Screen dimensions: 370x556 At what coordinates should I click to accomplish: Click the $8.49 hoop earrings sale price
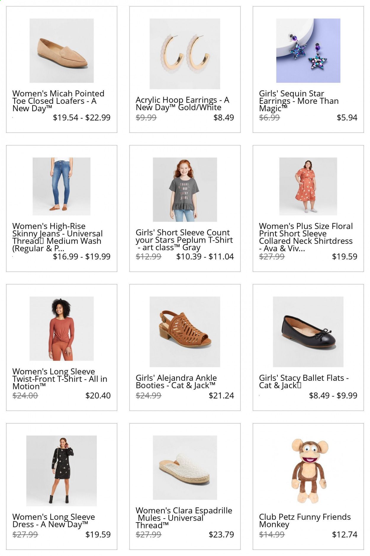223,118
